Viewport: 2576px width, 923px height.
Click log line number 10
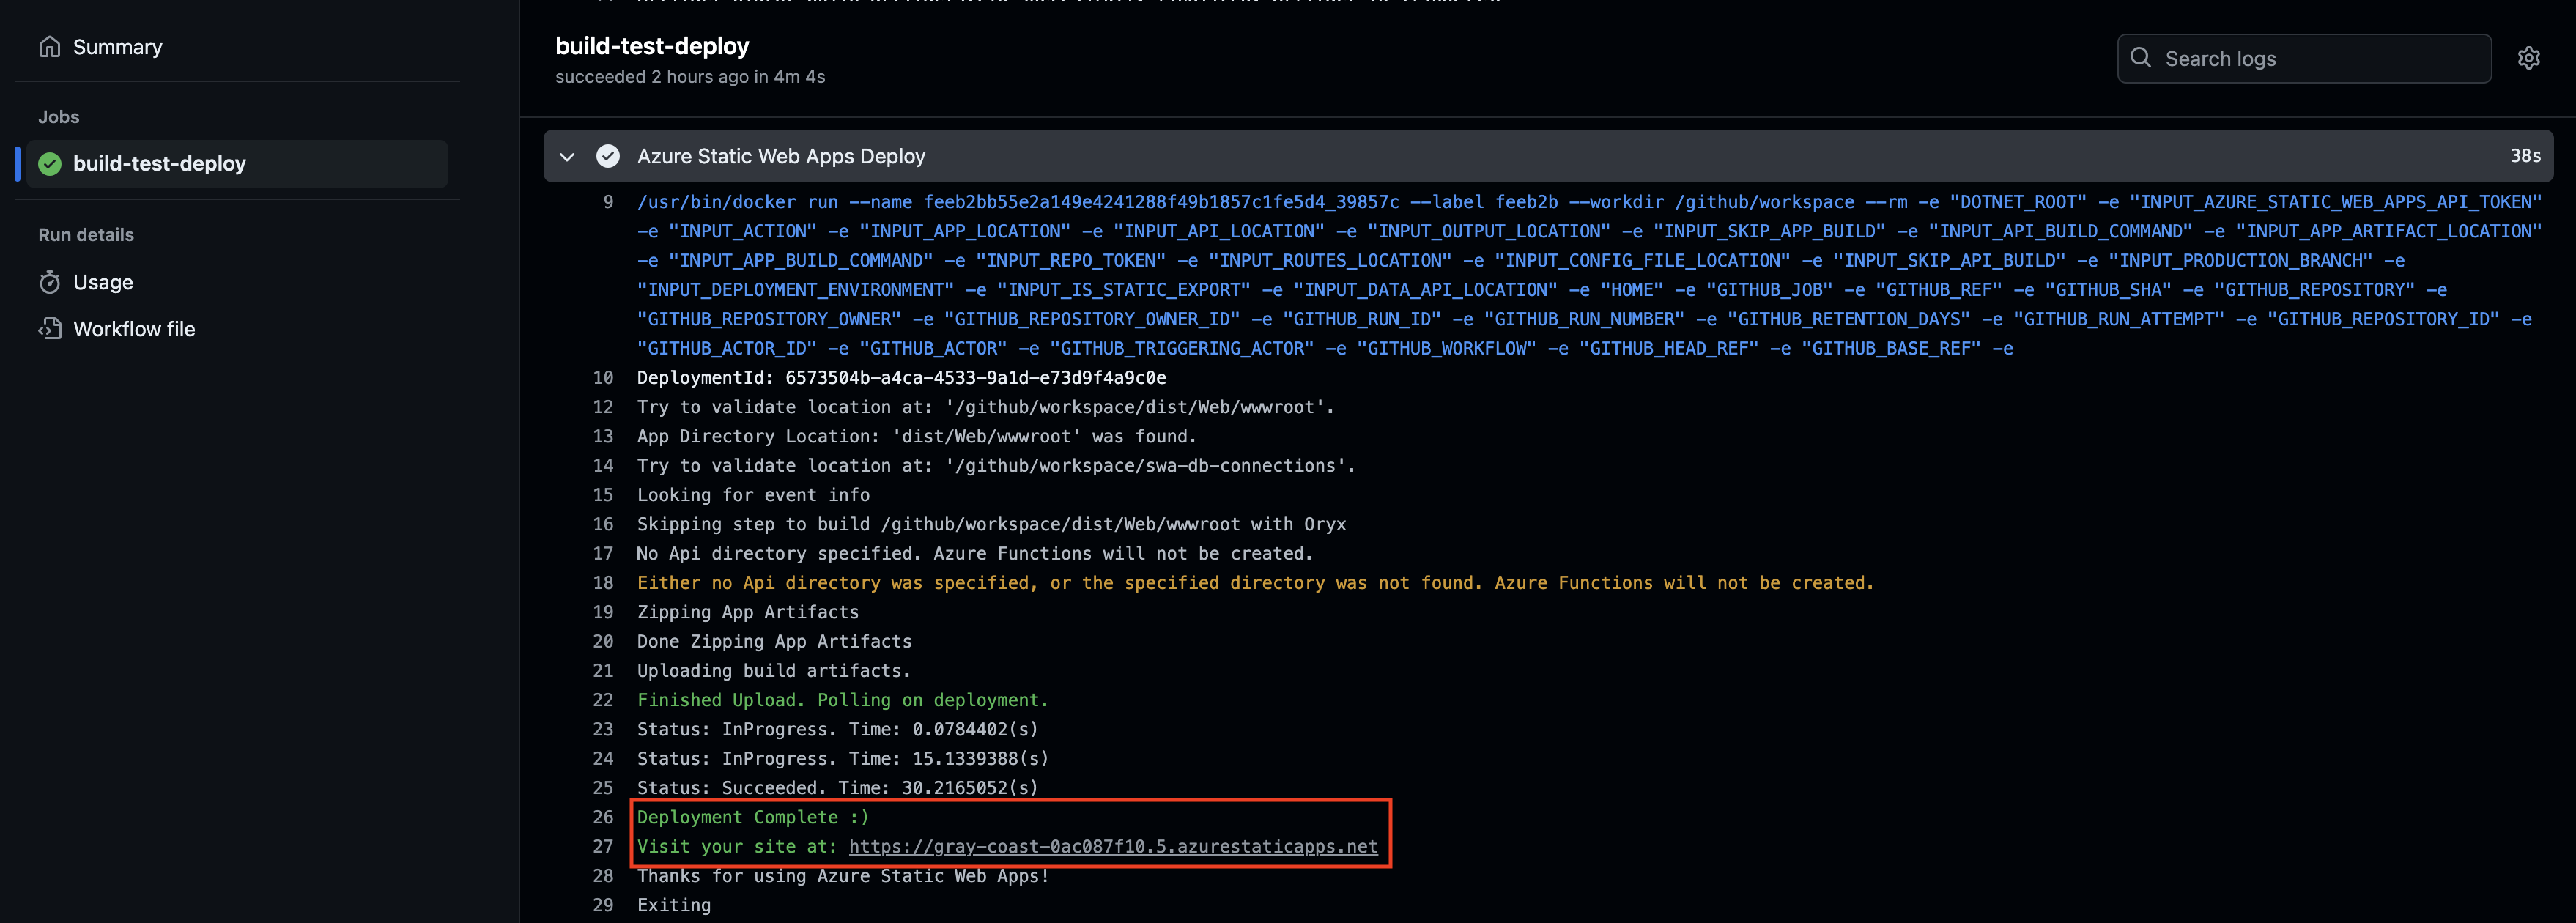point(603,378)
